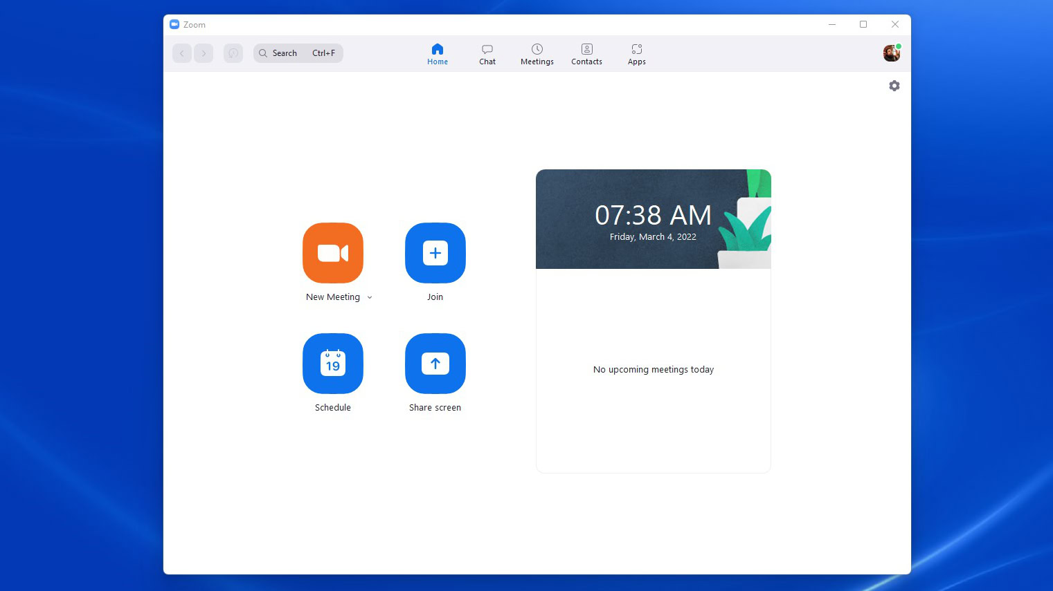Viewport: 1053px width, 591px height.
Task: Click the blue Join meeting icon
Action: (x=435, y=253)
